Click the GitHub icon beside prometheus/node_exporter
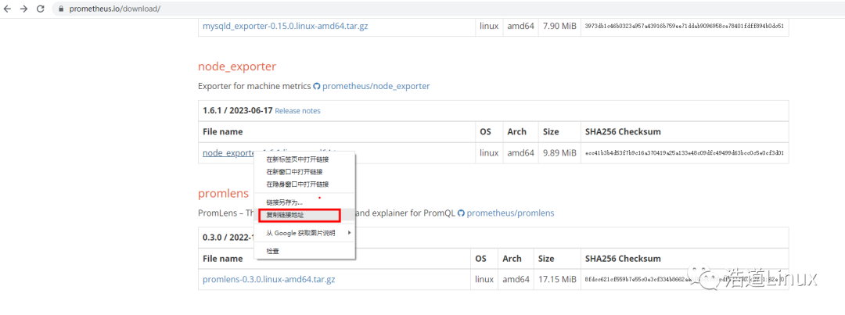Screen dimensions: 845x315 click(317, 86)
